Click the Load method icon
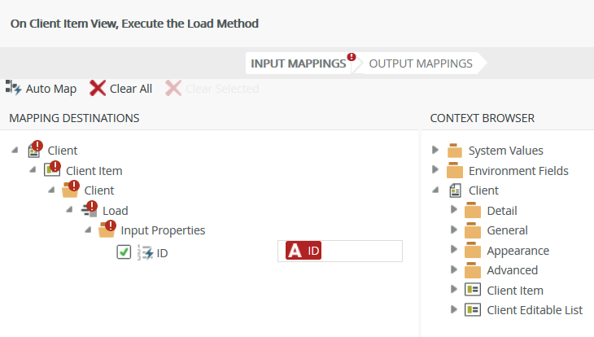Viewport: 594px width, 337px height. [90, 210]
